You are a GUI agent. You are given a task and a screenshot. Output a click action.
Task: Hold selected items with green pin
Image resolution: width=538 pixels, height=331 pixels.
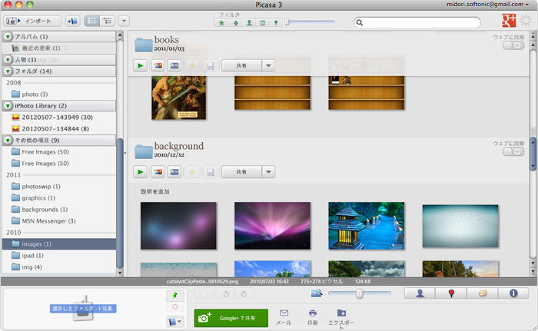(175, 296)
